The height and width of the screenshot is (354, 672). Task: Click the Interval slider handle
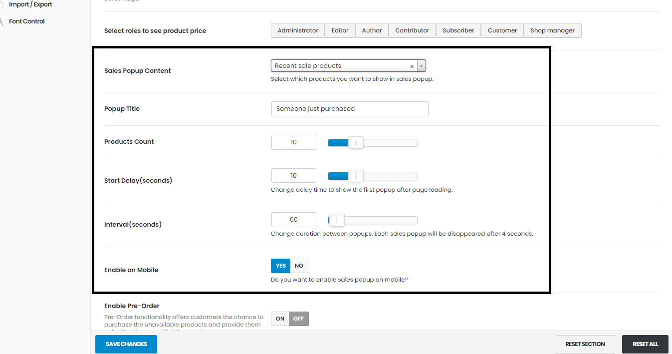click(x=337, y=220)
